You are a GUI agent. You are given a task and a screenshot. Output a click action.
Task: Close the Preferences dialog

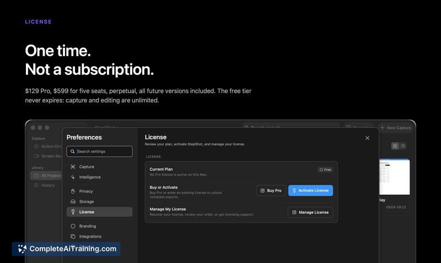[x=367, y=138]
